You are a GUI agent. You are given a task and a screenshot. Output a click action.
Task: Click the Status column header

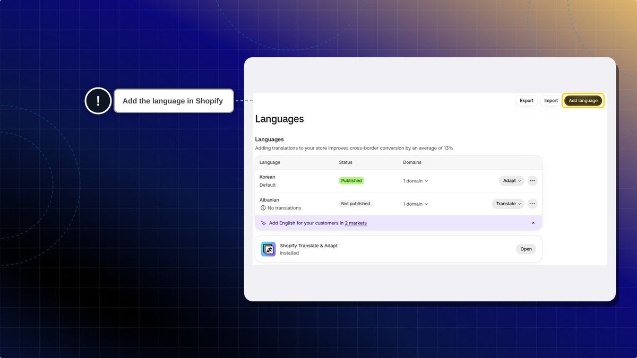pos(346,162)
